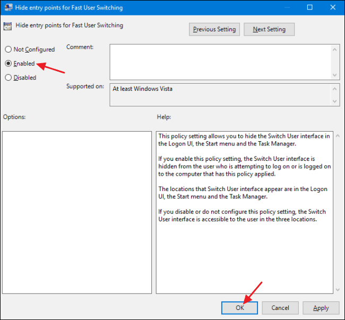Select the Enabled radio button

tap(8, 64)
